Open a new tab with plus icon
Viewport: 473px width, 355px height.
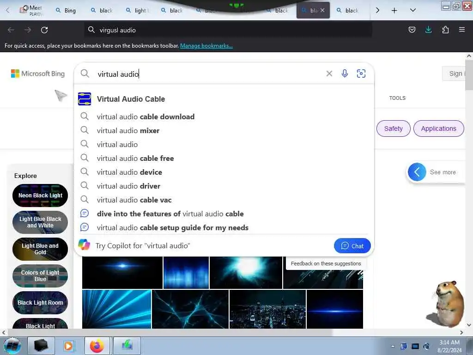click(394, 10)
